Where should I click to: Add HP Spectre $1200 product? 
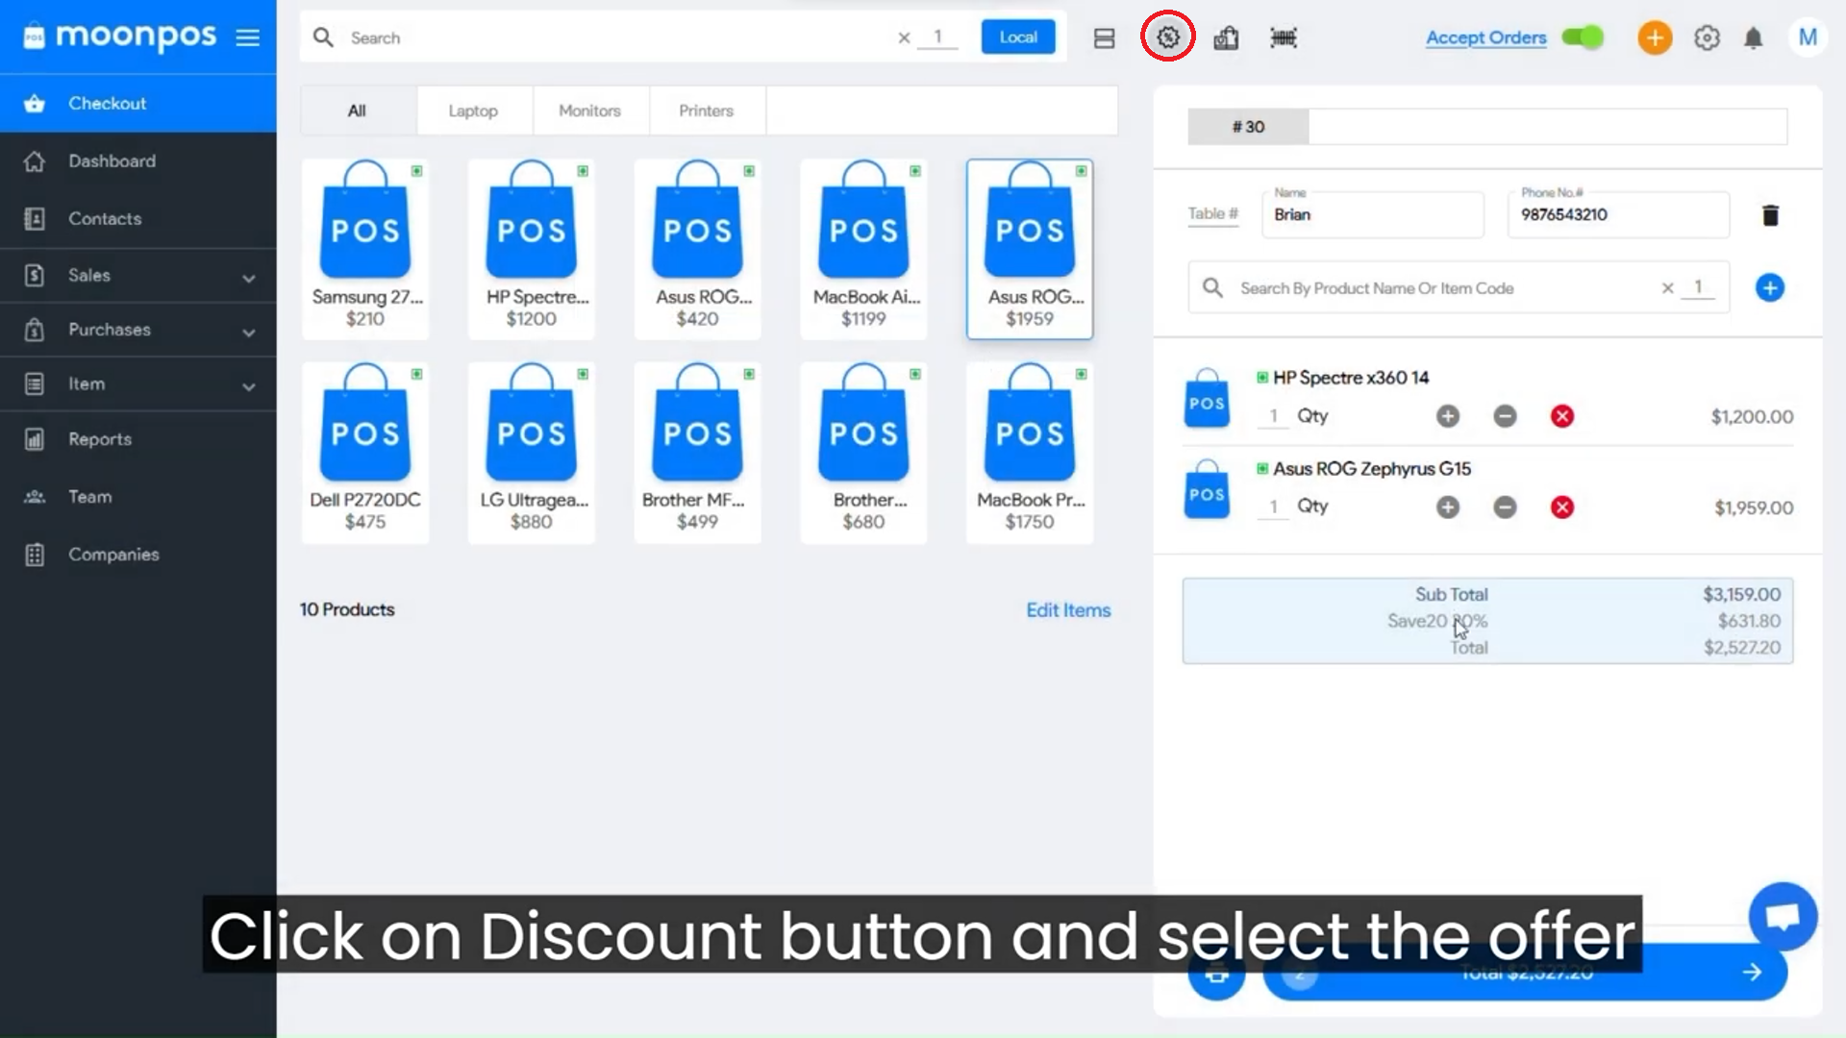(x=532, y=249)
